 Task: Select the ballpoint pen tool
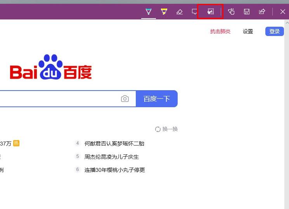(x=149, y=12)
